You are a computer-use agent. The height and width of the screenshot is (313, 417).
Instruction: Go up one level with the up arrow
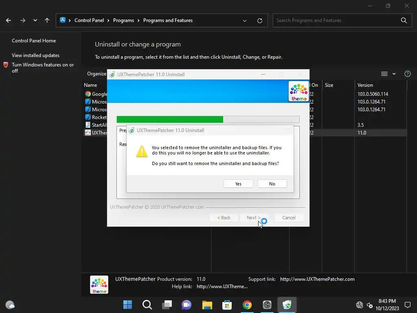click(47, 20)
